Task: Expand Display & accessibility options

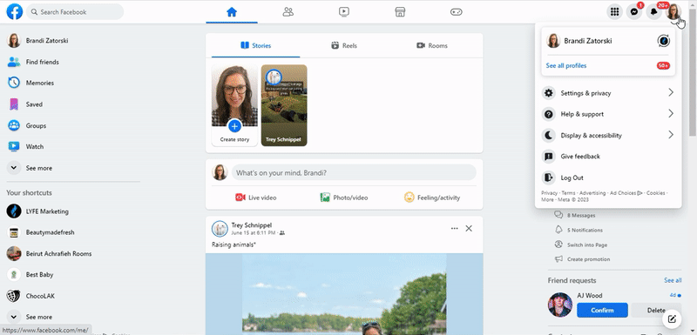Action: point(608,136)
